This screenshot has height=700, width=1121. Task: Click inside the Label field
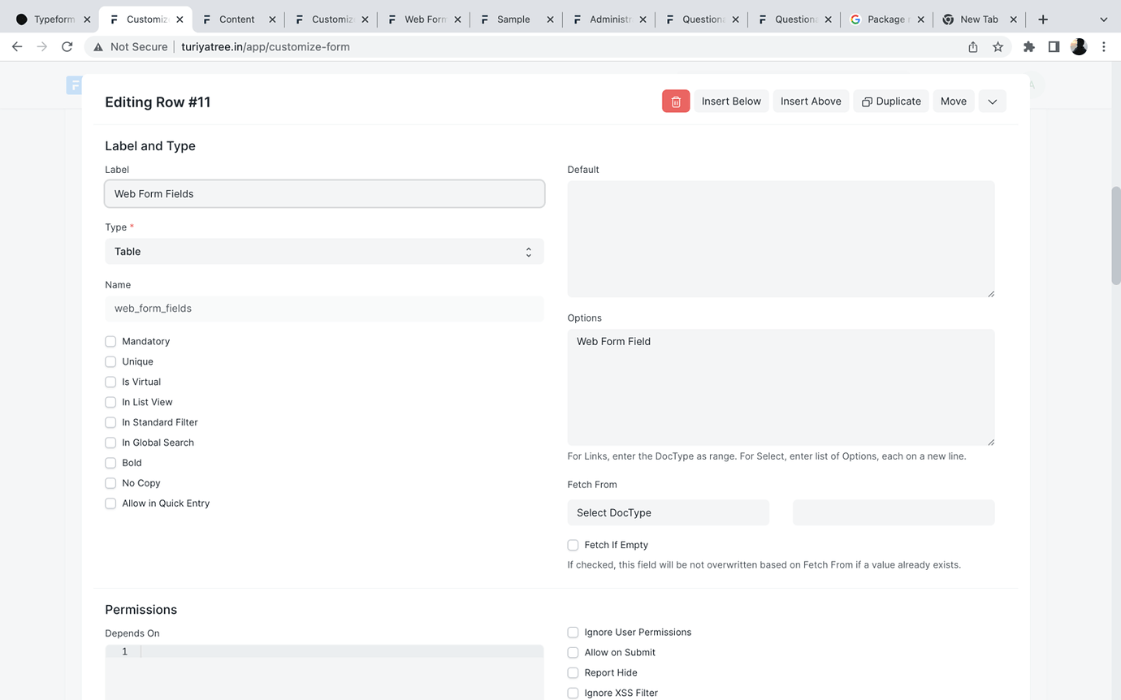[324, 193]
